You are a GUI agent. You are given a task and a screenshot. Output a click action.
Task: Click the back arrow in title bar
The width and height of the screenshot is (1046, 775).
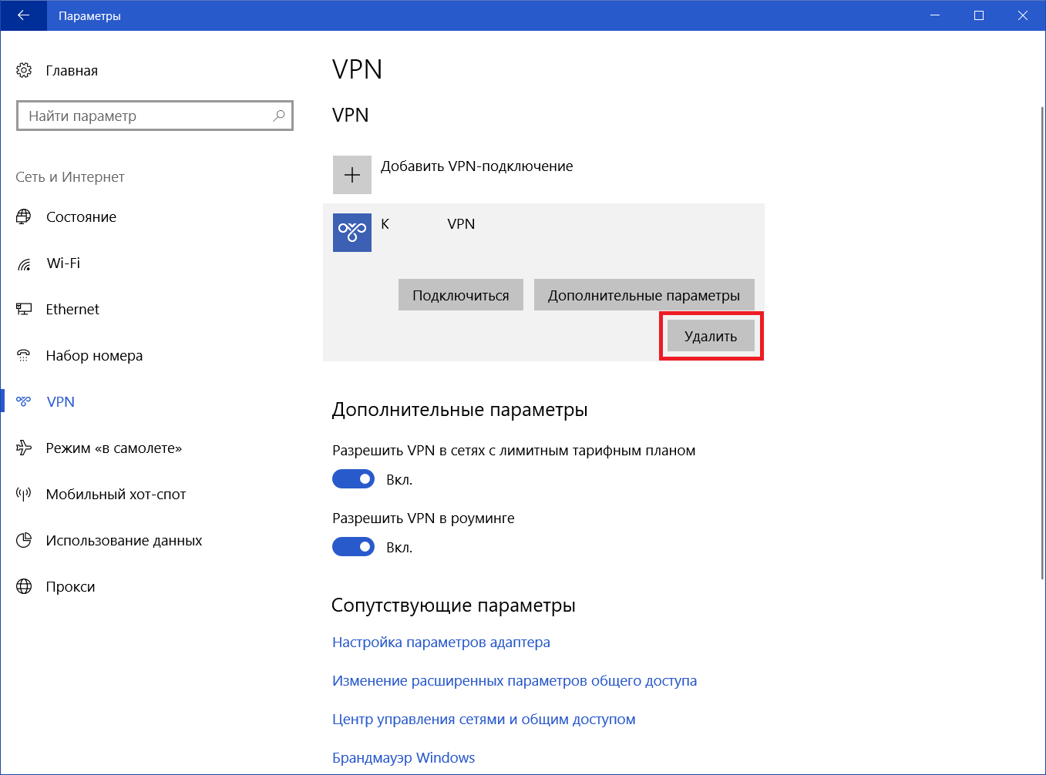[23, 15]
